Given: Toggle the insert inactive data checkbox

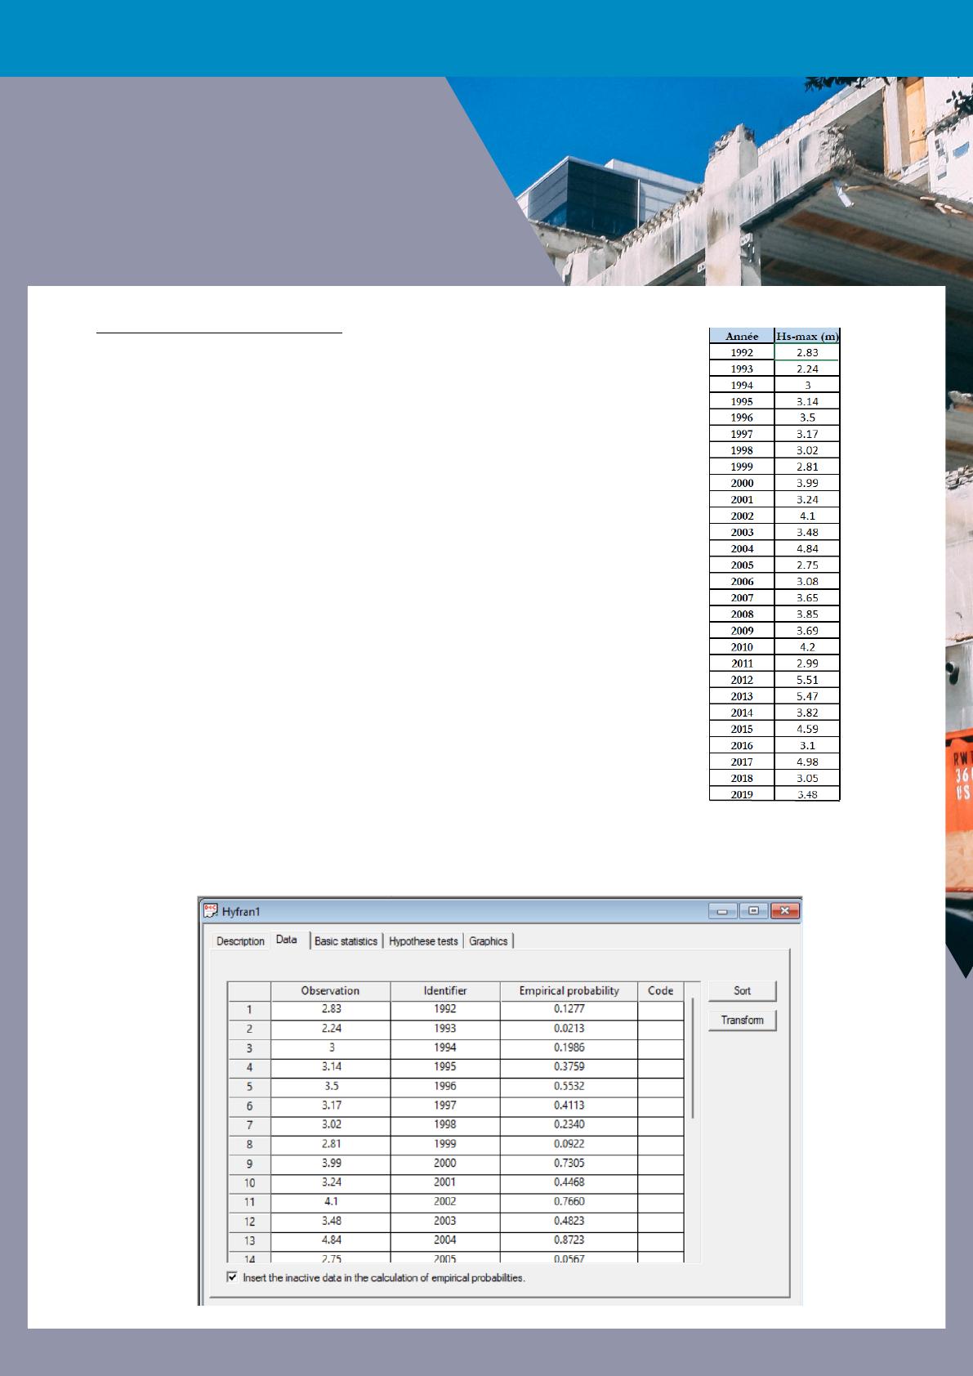Looking at the screenshot, I should (233, 1277).
